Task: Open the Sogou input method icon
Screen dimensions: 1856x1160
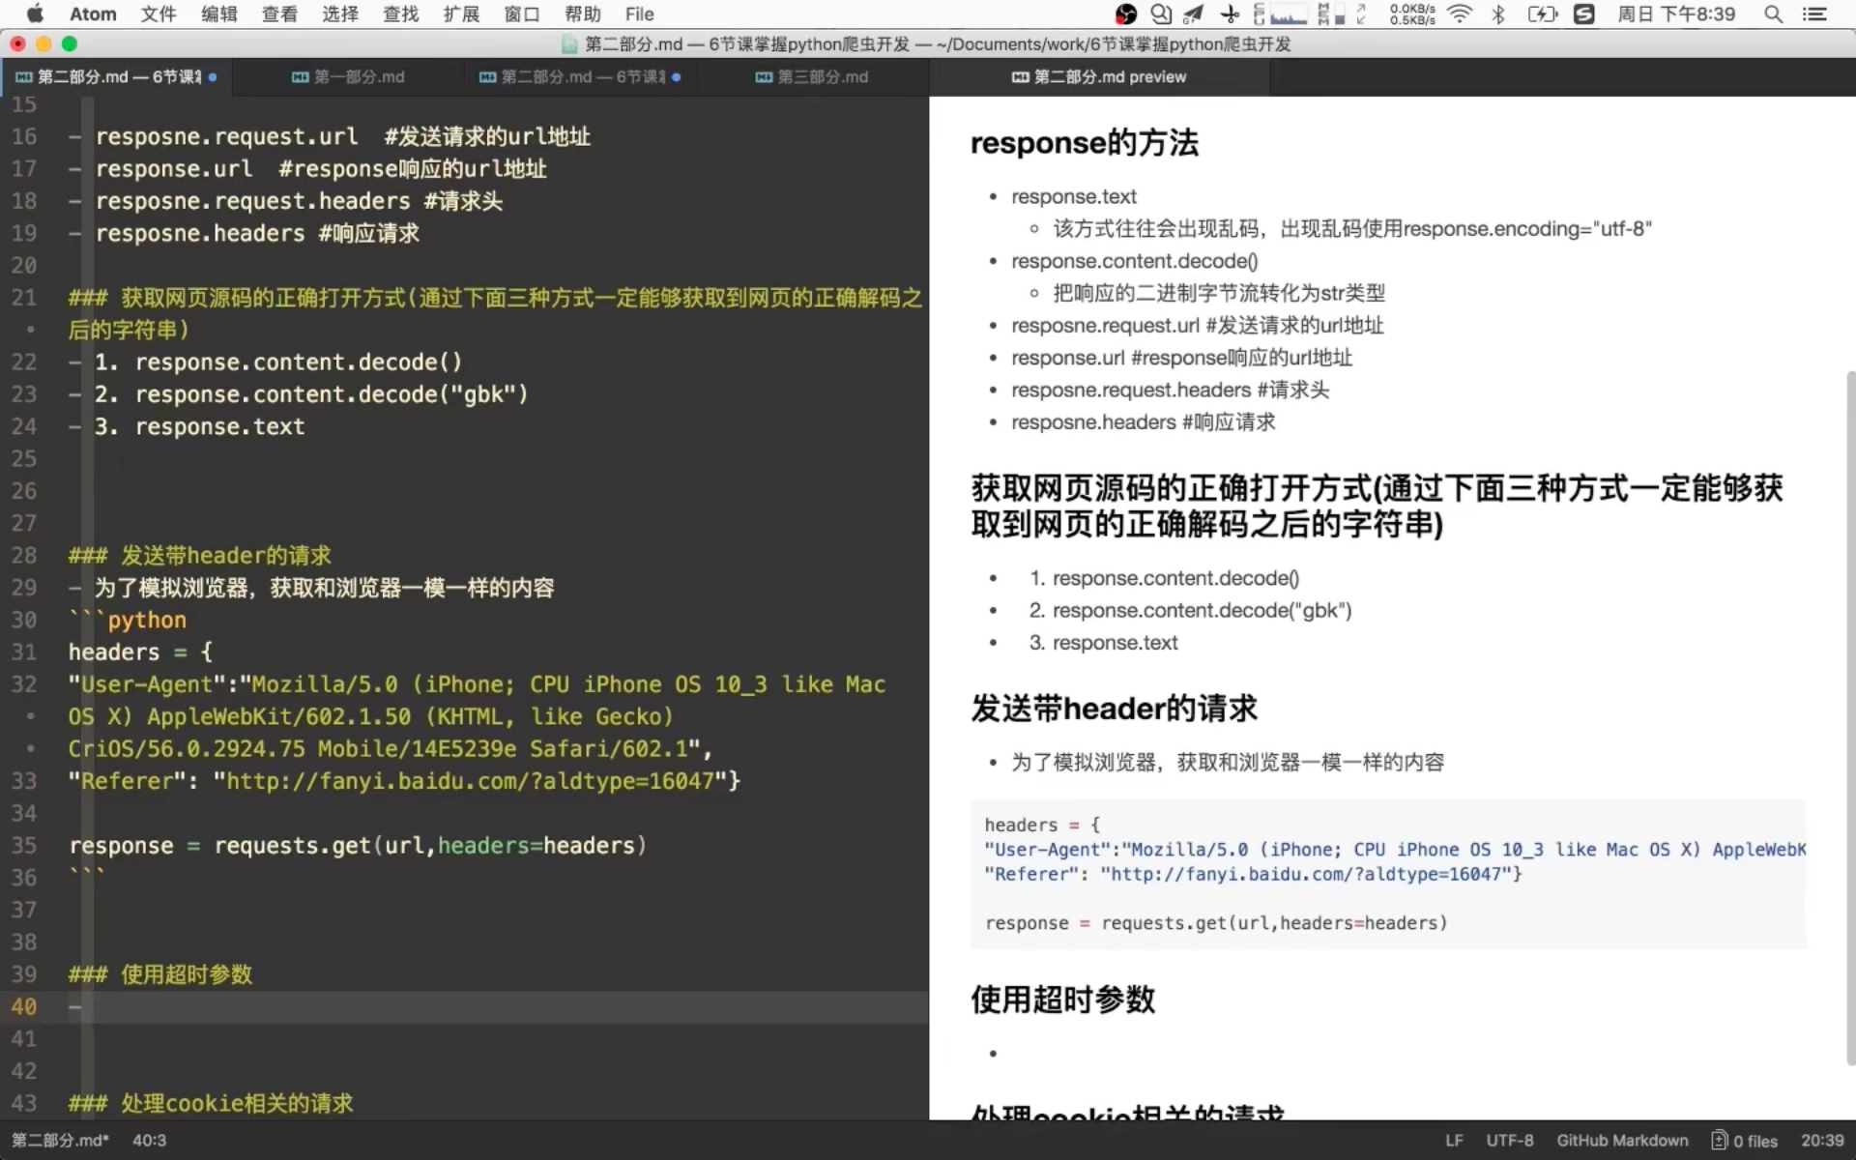Action: point(1583,14)
